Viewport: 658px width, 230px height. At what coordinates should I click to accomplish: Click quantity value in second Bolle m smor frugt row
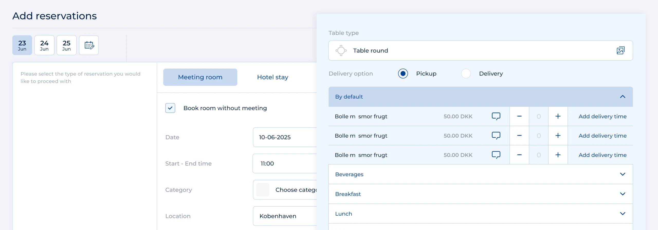click(539, 136)
